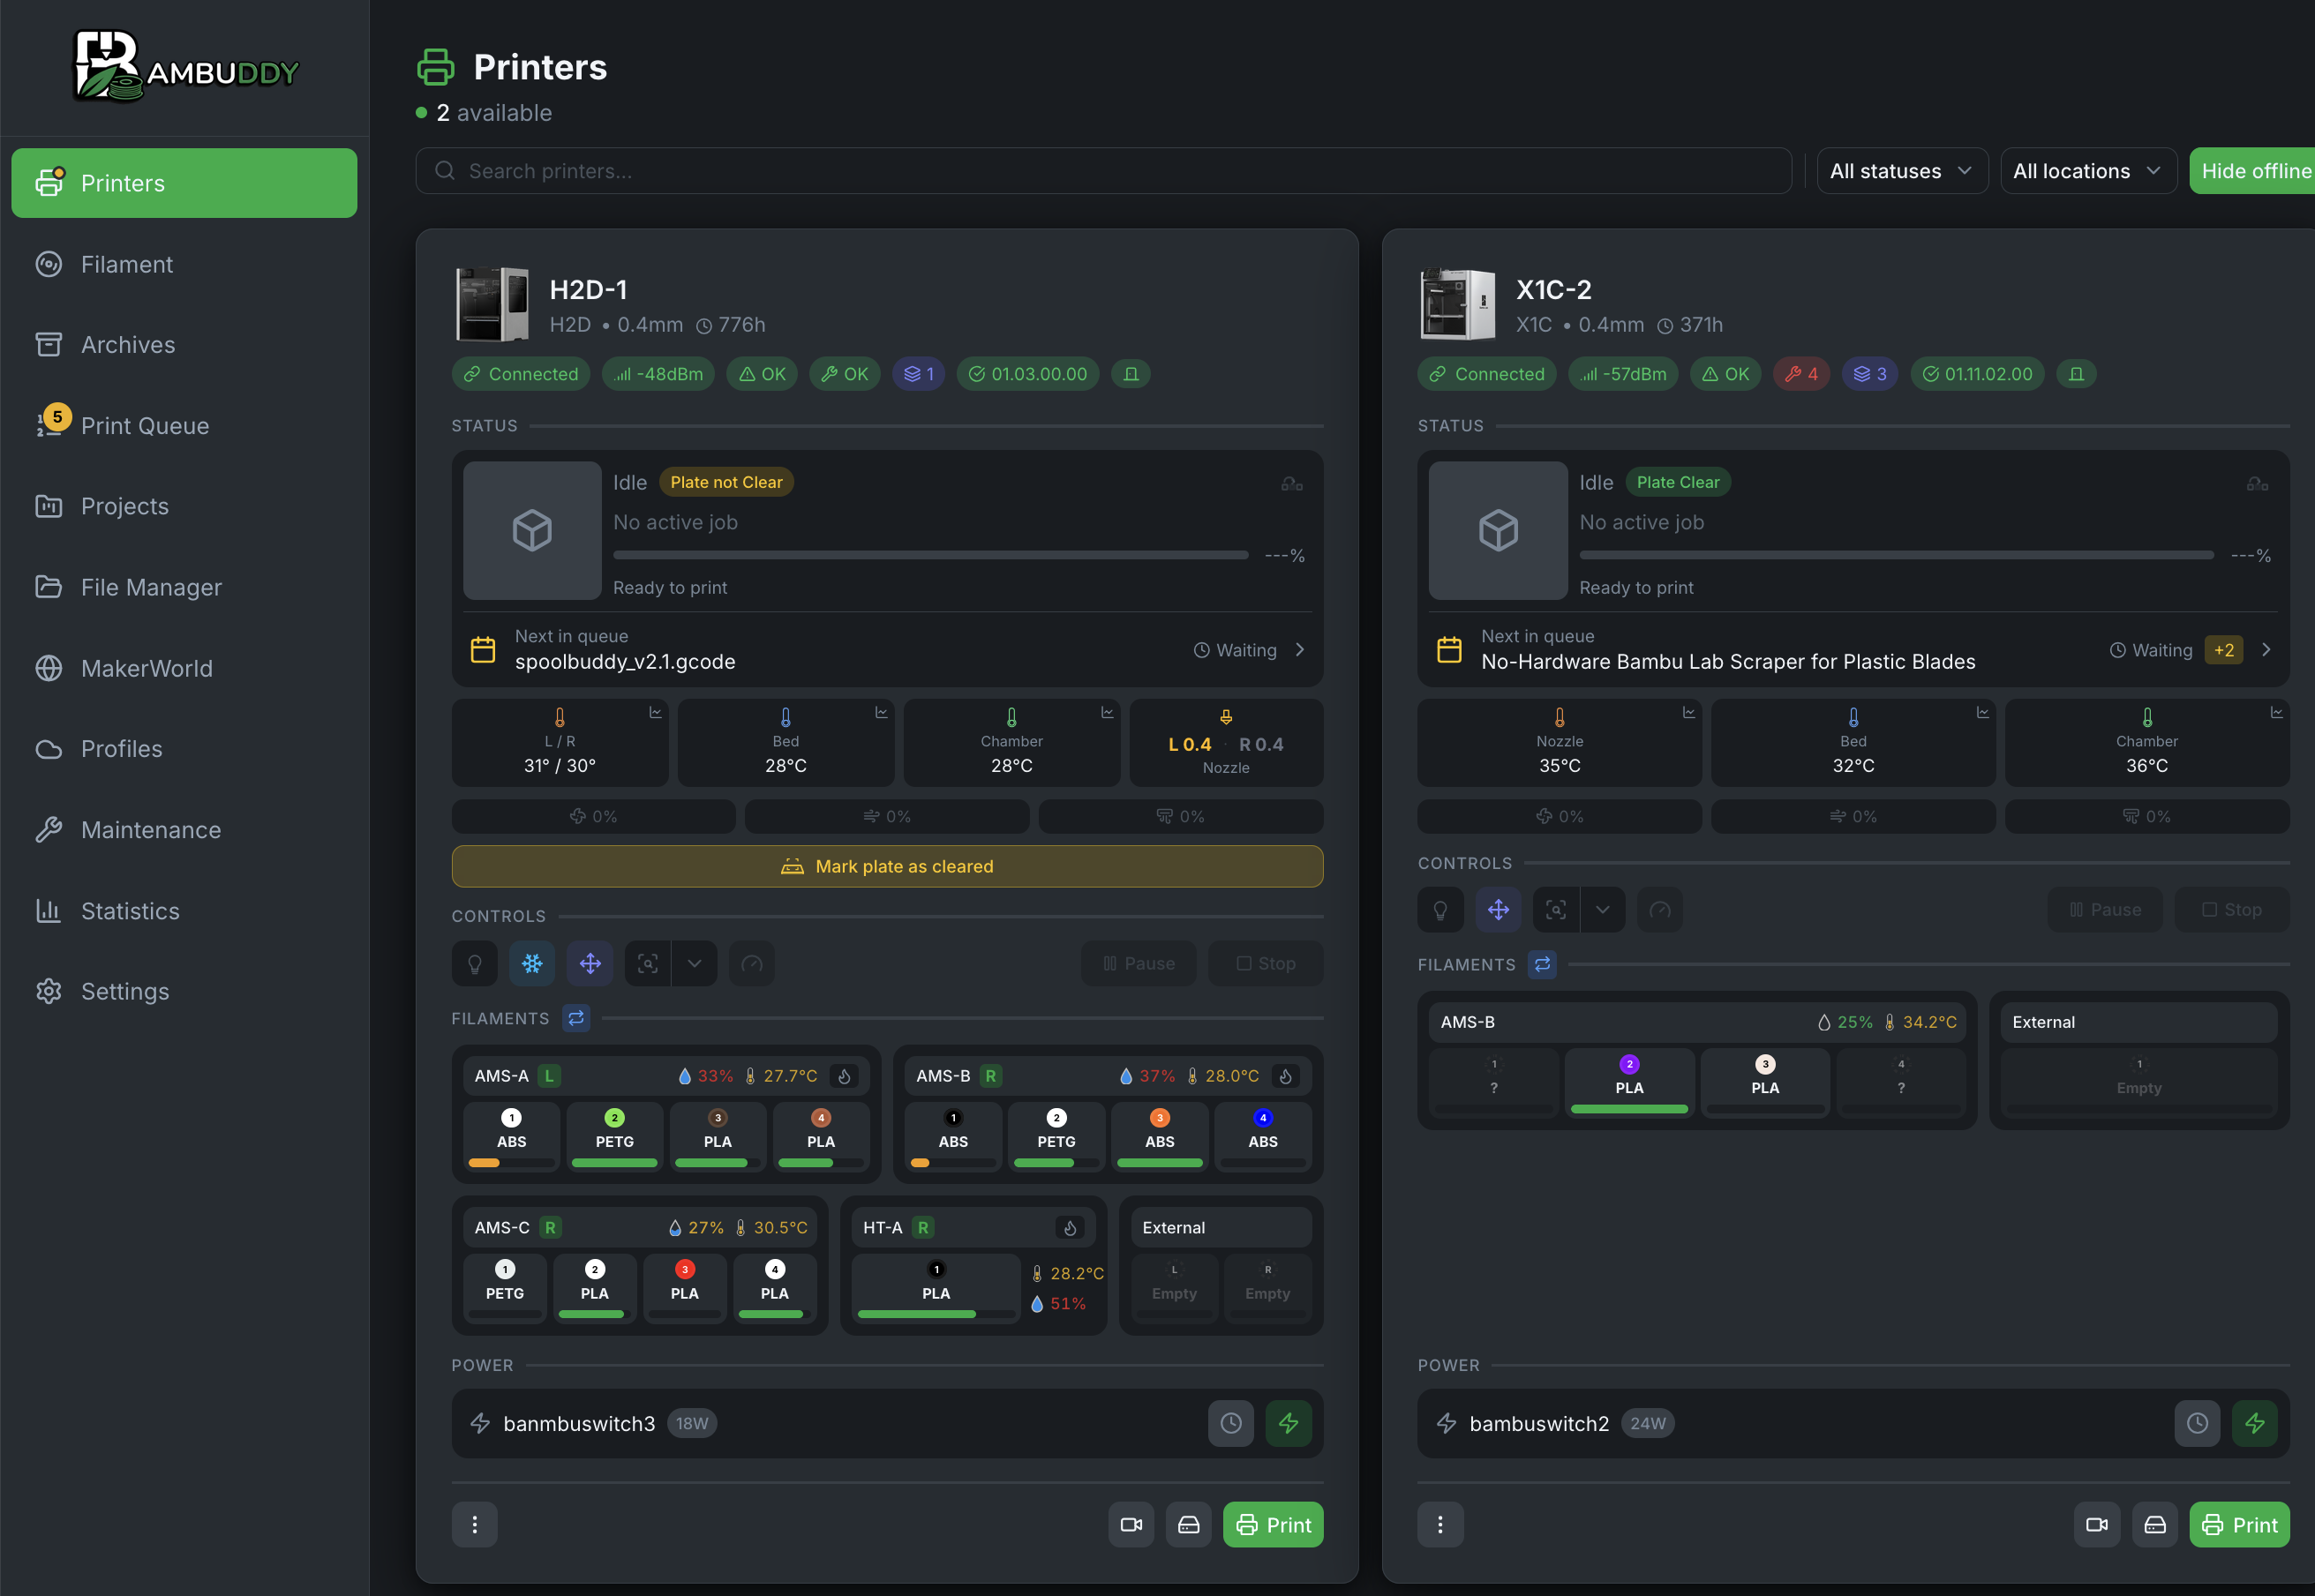
Task: Click the camera scan icon on X1C-2
Action: 1557,910
